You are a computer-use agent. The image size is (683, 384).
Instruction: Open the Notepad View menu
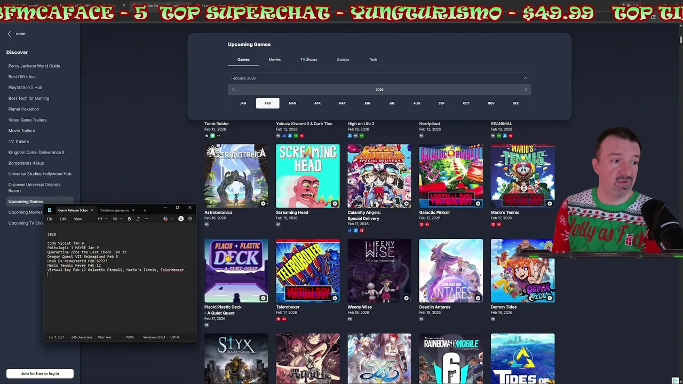78,219
